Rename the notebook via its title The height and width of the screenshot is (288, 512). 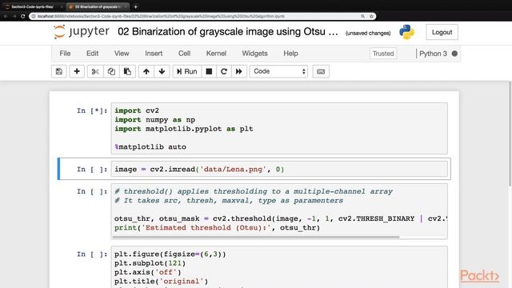pyautogui.click(x=228, y=32)
